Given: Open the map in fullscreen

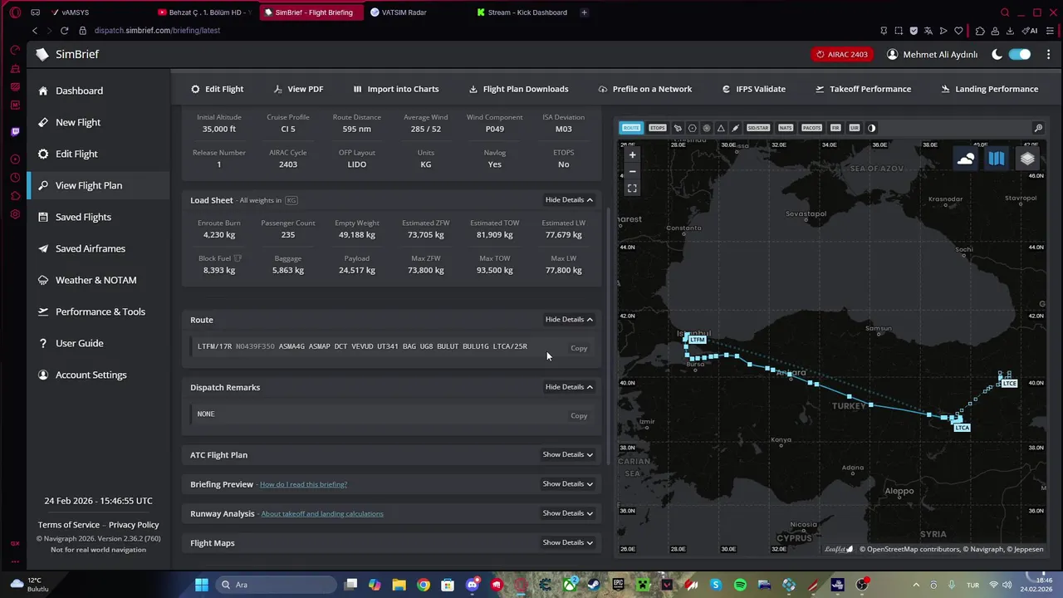Looking at the screenshot, I should pyautogui.click(x=632, y=189).
